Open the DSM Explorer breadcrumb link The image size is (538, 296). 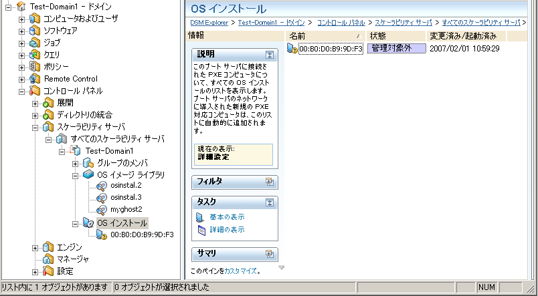209,23
